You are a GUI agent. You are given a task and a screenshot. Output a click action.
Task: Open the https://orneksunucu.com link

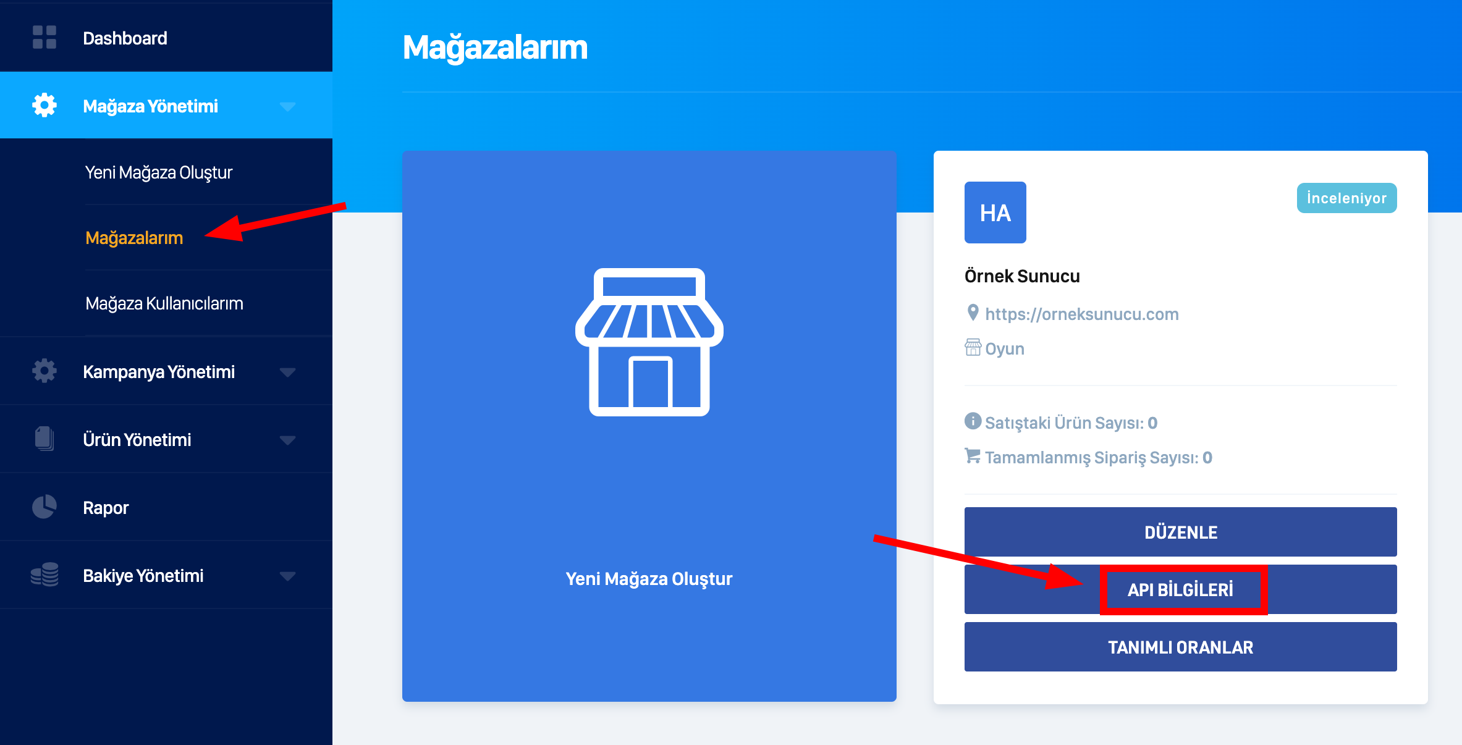(x=1082, y=314)
